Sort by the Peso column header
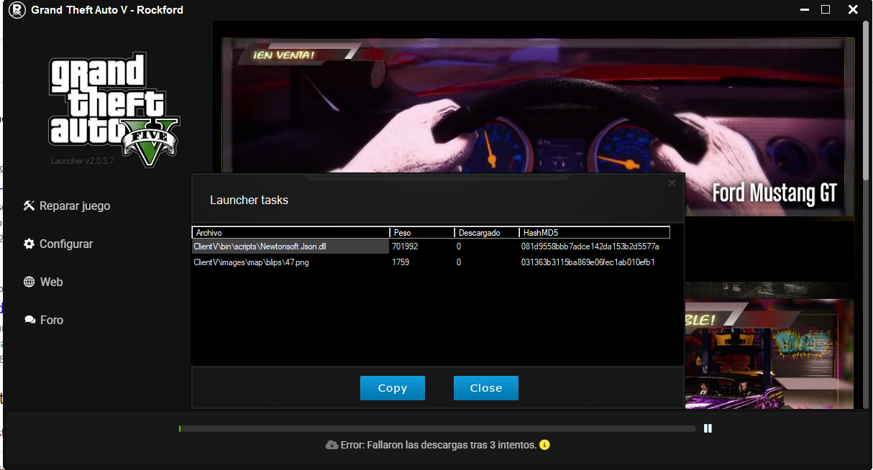 [422, 233]
